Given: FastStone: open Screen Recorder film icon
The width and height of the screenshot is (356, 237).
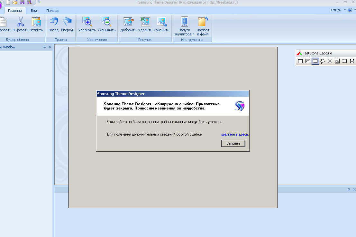Looking at the screenshot, I should coord(352,61).
